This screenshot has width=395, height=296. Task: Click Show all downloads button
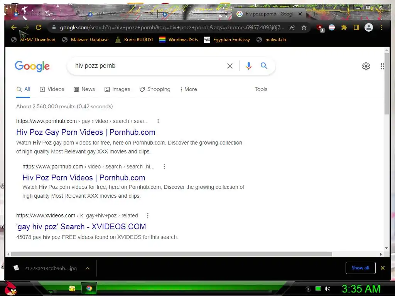[361, 268]
